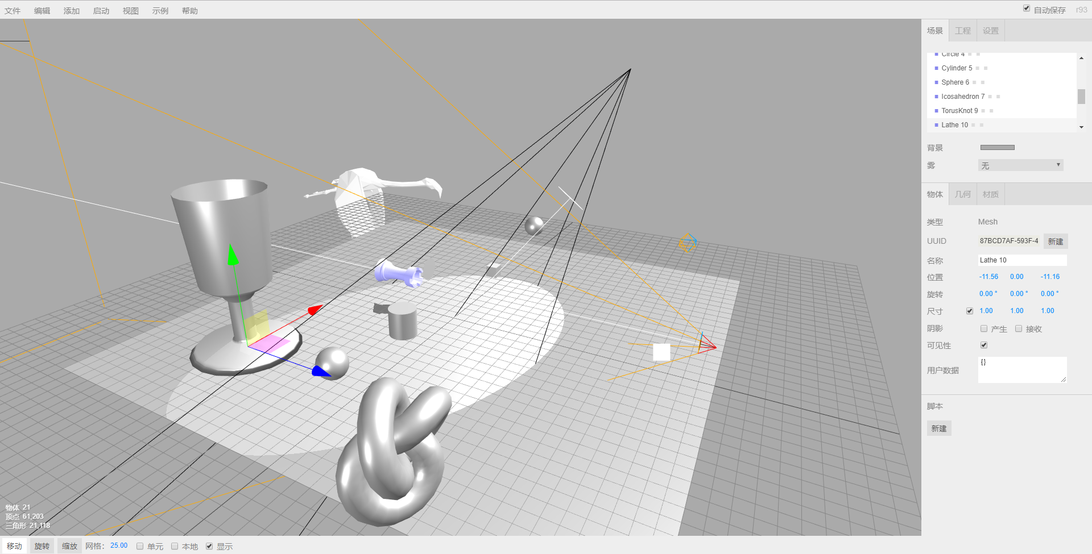Click the yellow plane handle on gizmo
1092x554 pixels.
(x=257, y=326)
